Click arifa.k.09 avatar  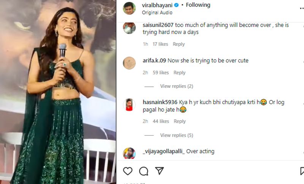point(129,63)
